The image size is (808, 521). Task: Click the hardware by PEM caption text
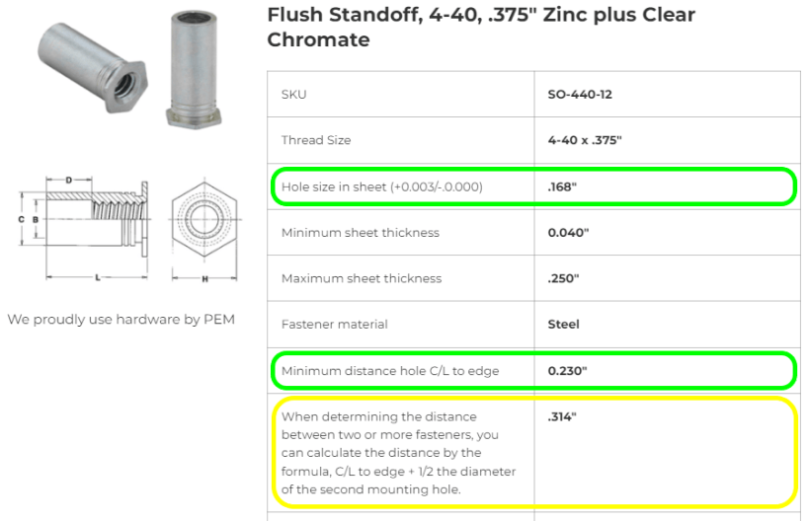pos(121,319)
